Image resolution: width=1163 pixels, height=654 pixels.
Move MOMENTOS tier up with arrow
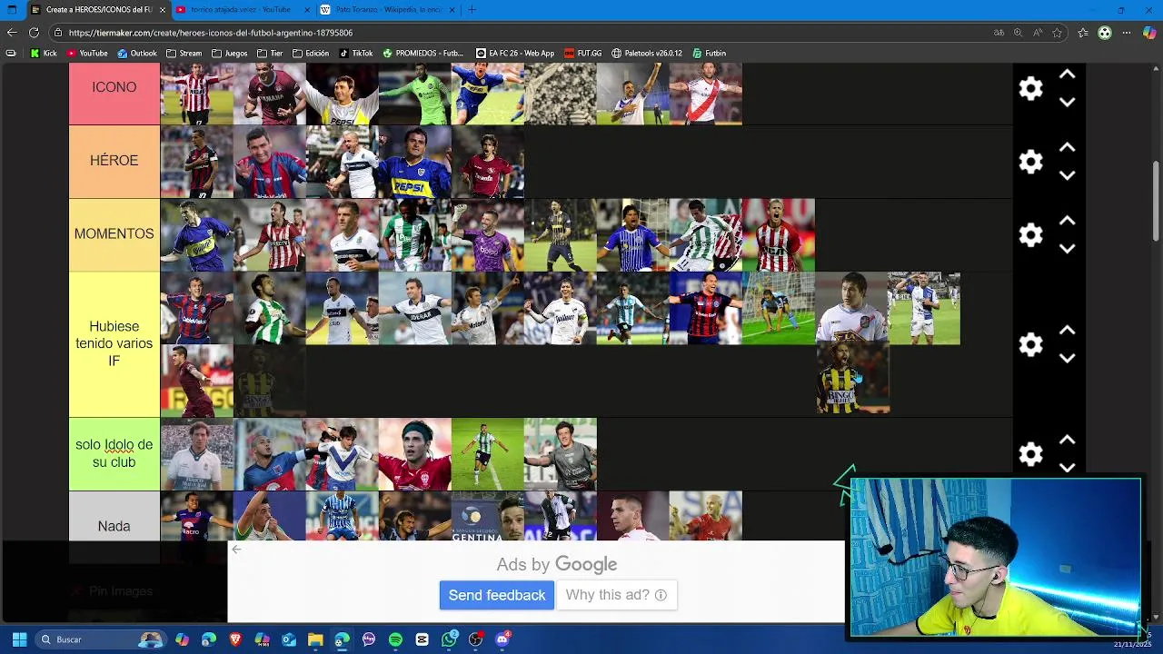tap(1068, 221)
